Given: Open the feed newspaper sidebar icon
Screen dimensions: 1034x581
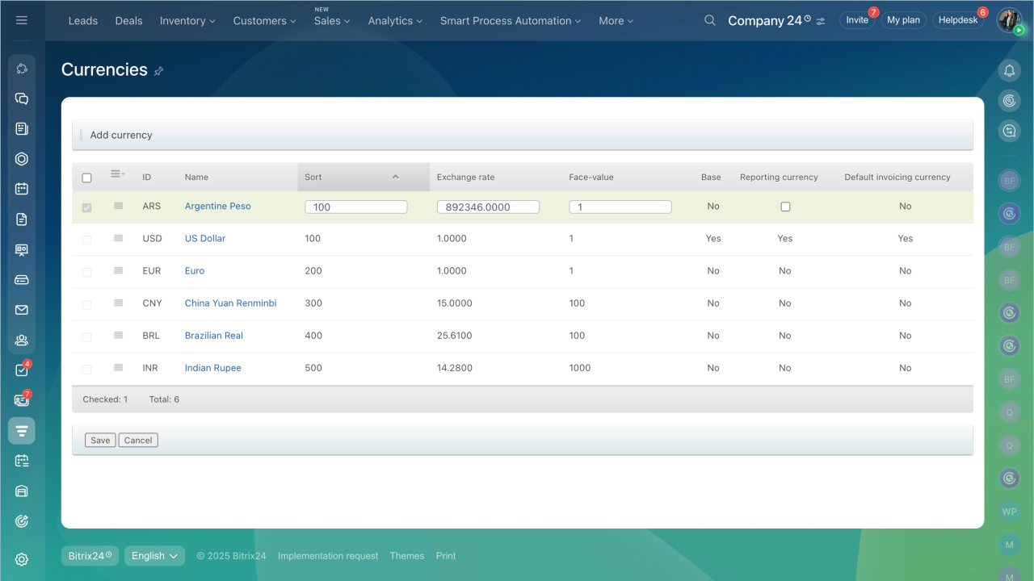Looking at the screenshot, I should [22, 128].
